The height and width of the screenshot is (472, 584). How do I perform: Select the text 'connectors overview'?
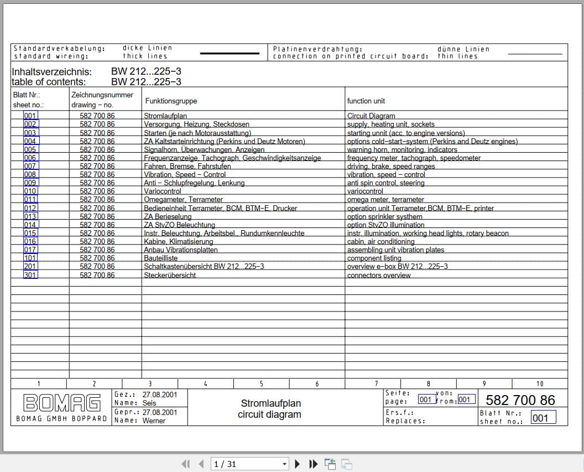pos(379,275)
